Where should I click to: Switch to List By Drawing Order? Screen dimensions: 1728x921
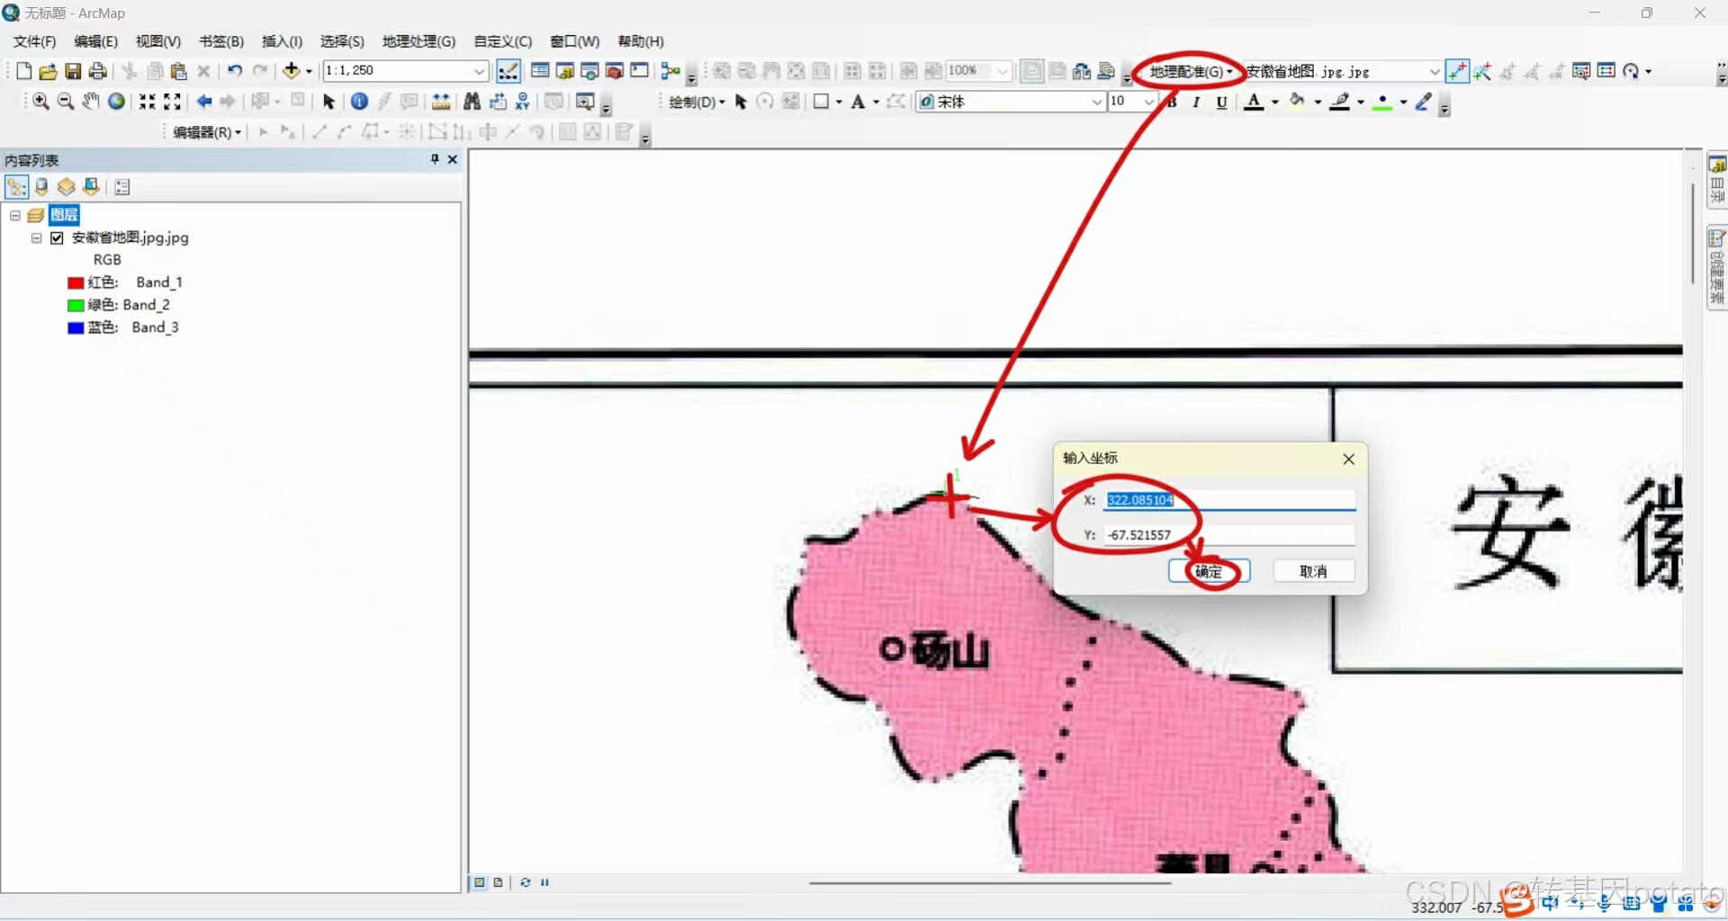16,187
